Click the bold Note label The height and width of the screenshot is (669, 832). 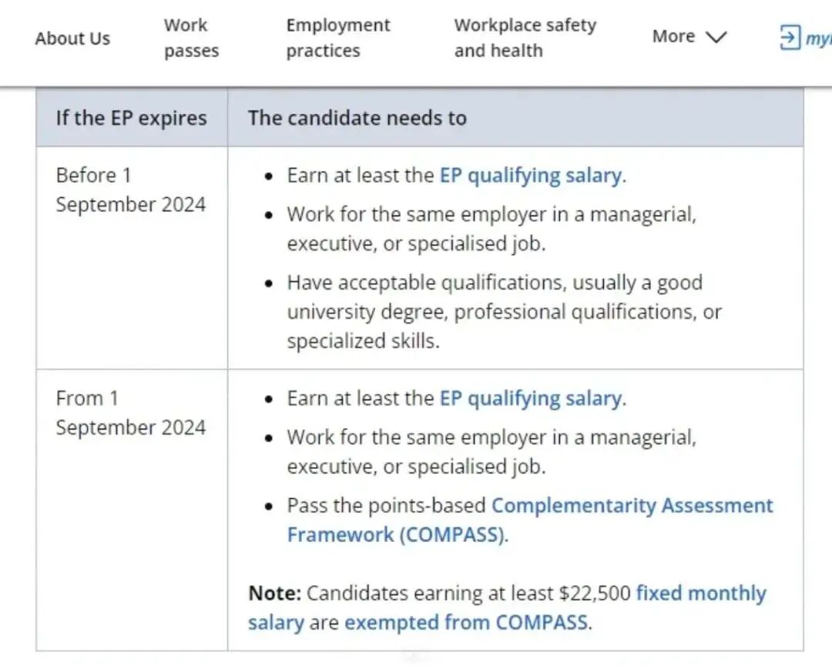point(274,594)
